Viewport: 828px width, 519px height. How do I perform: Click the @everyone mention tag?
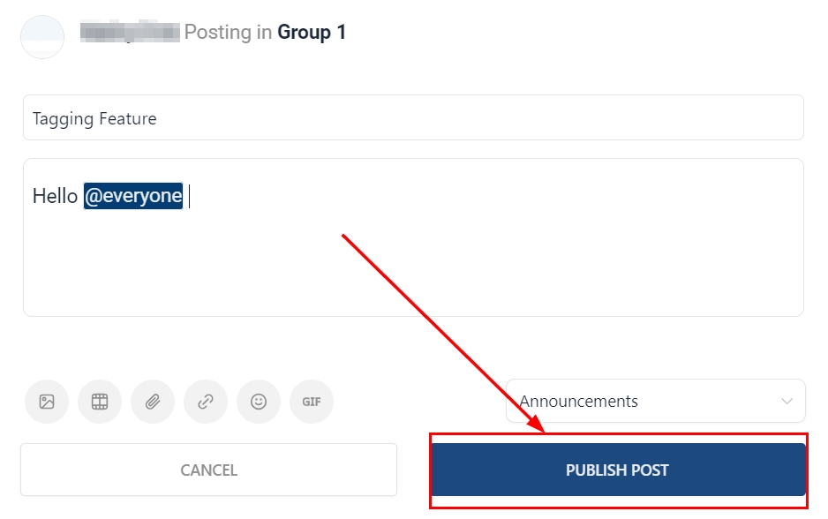[133, 196]
